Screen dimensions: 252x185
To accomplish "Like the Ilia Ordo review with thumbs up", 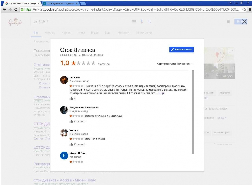I will pos(71,98).
